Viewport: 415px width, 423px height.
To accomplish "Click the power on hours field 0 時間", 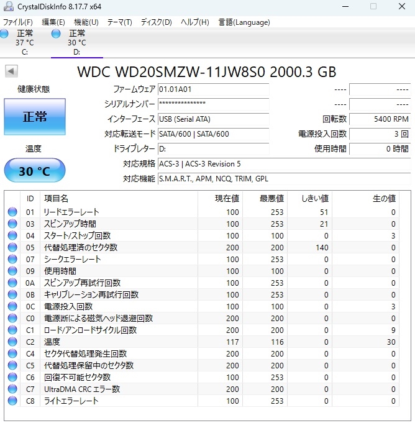I will click(380, 149).
